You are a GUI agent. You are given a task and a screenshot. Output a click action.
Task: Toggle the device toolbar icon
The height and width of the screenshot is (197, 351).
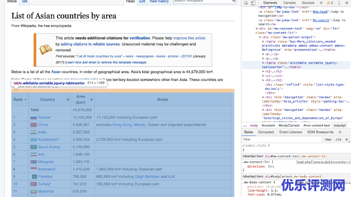tap(253, 3)
